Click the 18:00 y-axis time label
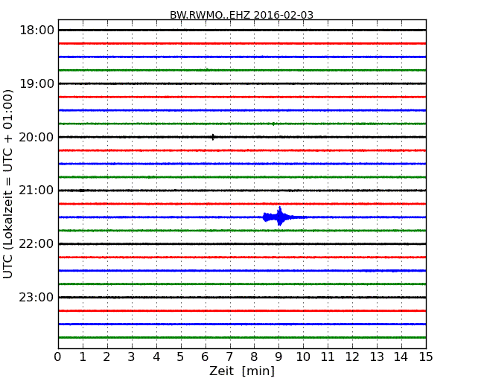484x387 pixels. point(36,31)
